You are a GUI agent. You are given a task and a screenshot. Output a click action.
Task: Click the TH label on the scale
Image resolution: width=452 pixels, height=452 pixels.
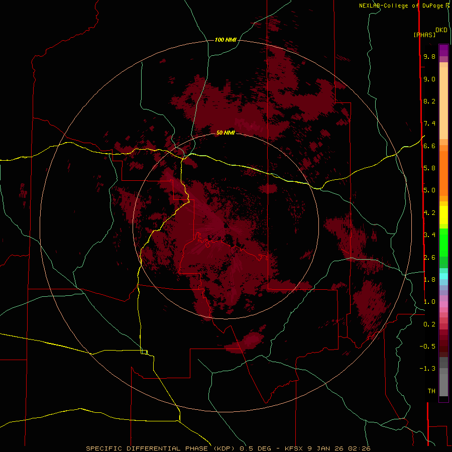pos(431,391)
